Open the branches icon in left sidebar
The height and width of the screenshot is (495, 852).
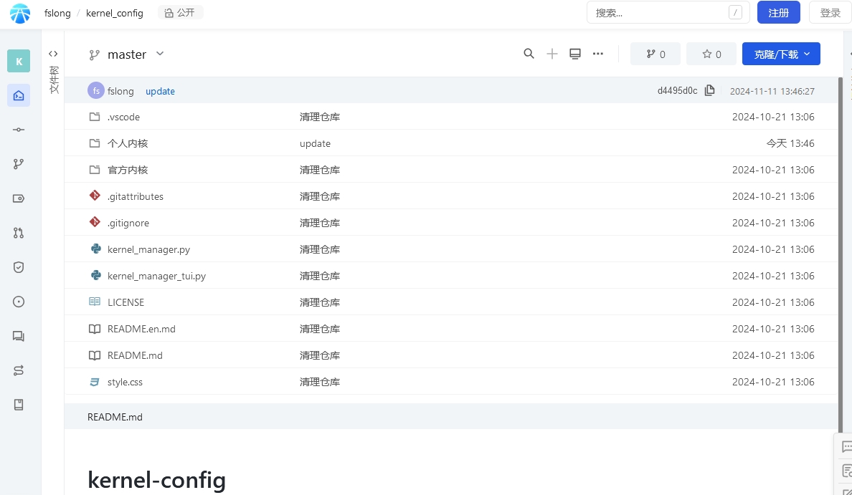19,164
